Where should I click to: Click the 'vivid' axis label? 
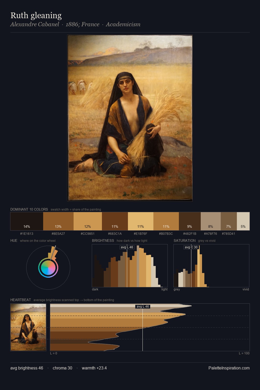click(246, 289)
